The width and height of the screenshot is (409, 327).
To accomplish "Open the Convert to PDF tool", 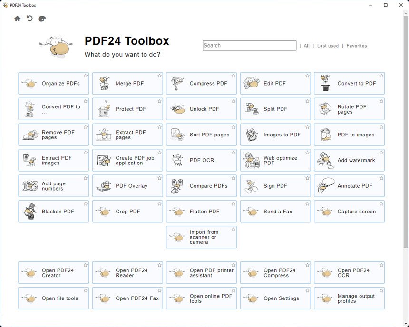I will [x=349, y=84].
